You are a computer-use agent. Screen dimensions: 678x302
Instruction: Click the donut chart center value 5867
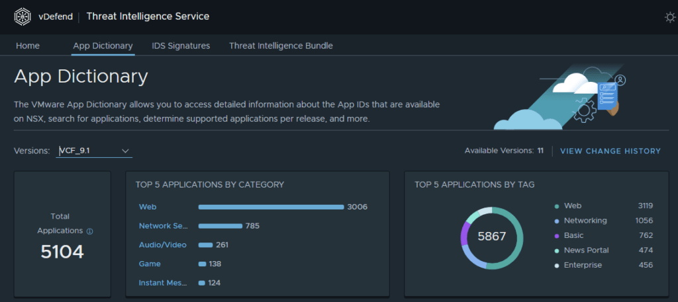(x=492, y=237)
